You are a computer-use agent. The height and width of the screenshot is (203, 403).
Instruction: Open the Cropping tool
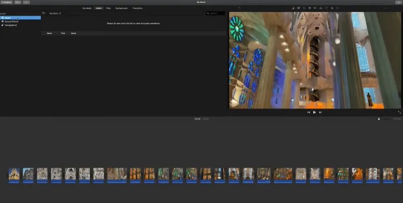pos(304,8)
